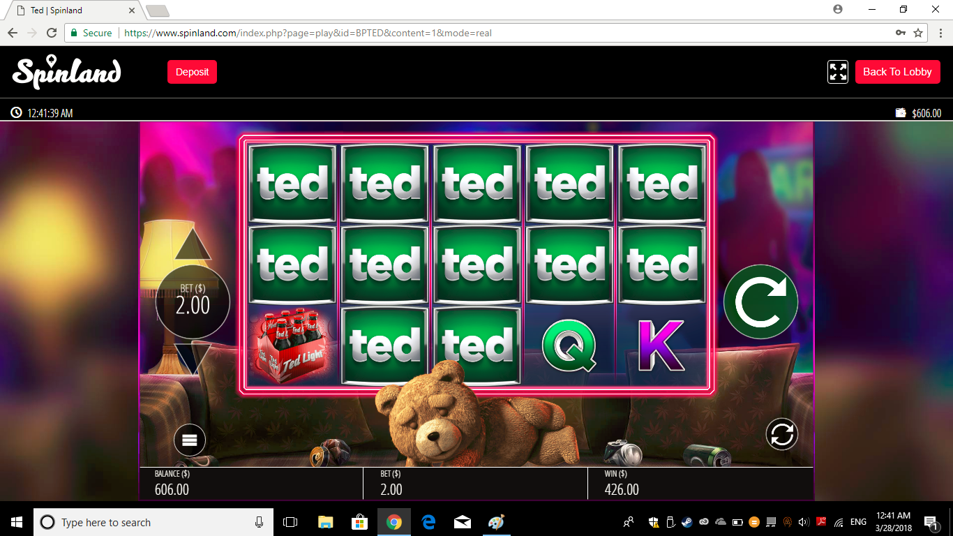Image resolution: width=953 pixels, height=536 pixels.
Task: Open the Wi-Fi network icon
Action: 839,522
